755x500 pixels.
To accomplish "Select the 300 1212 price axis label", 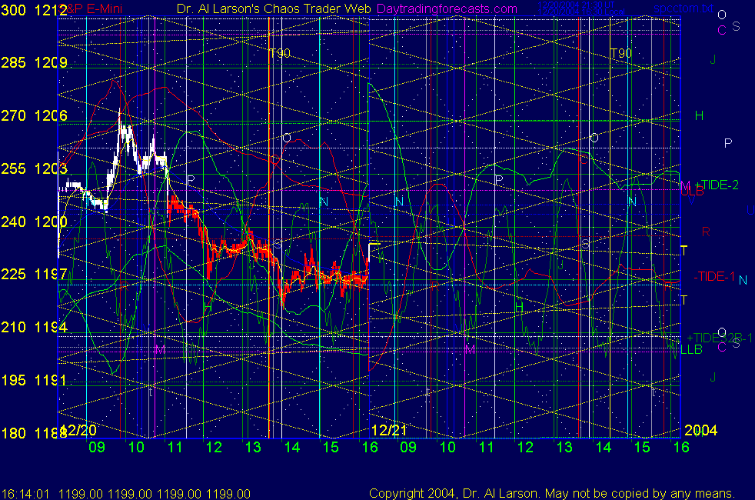I will [34, 10].
